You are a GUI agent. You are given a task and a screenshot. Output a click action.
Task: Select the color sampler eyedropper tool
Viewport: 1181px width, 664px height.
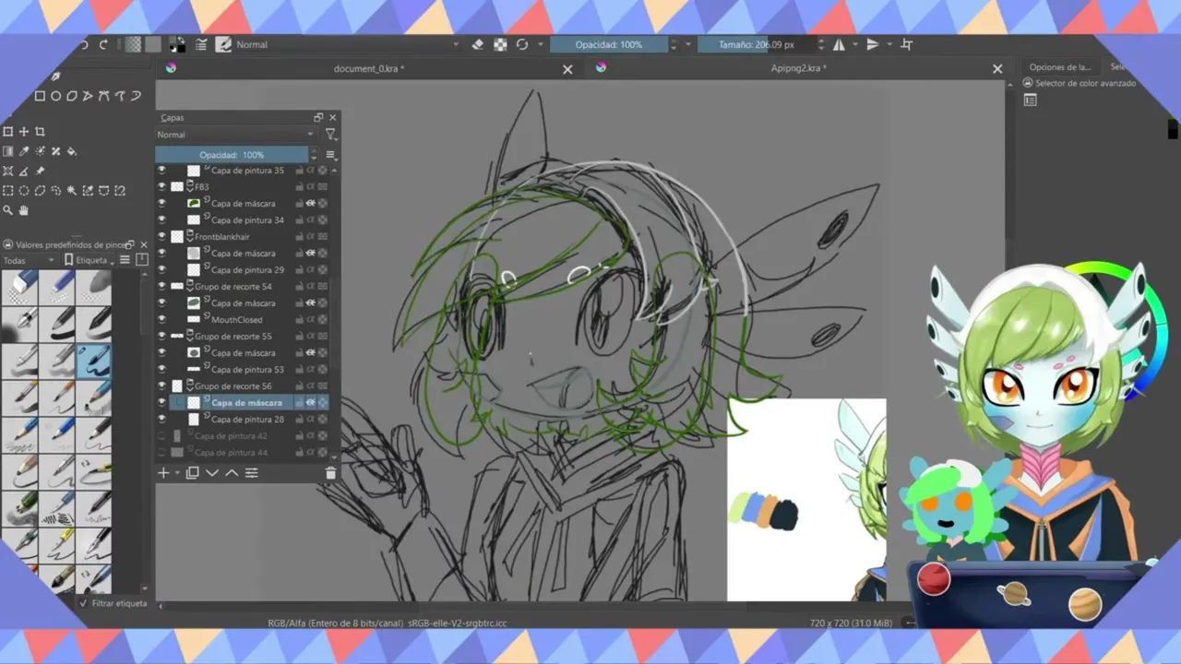[x=24, y=151]
